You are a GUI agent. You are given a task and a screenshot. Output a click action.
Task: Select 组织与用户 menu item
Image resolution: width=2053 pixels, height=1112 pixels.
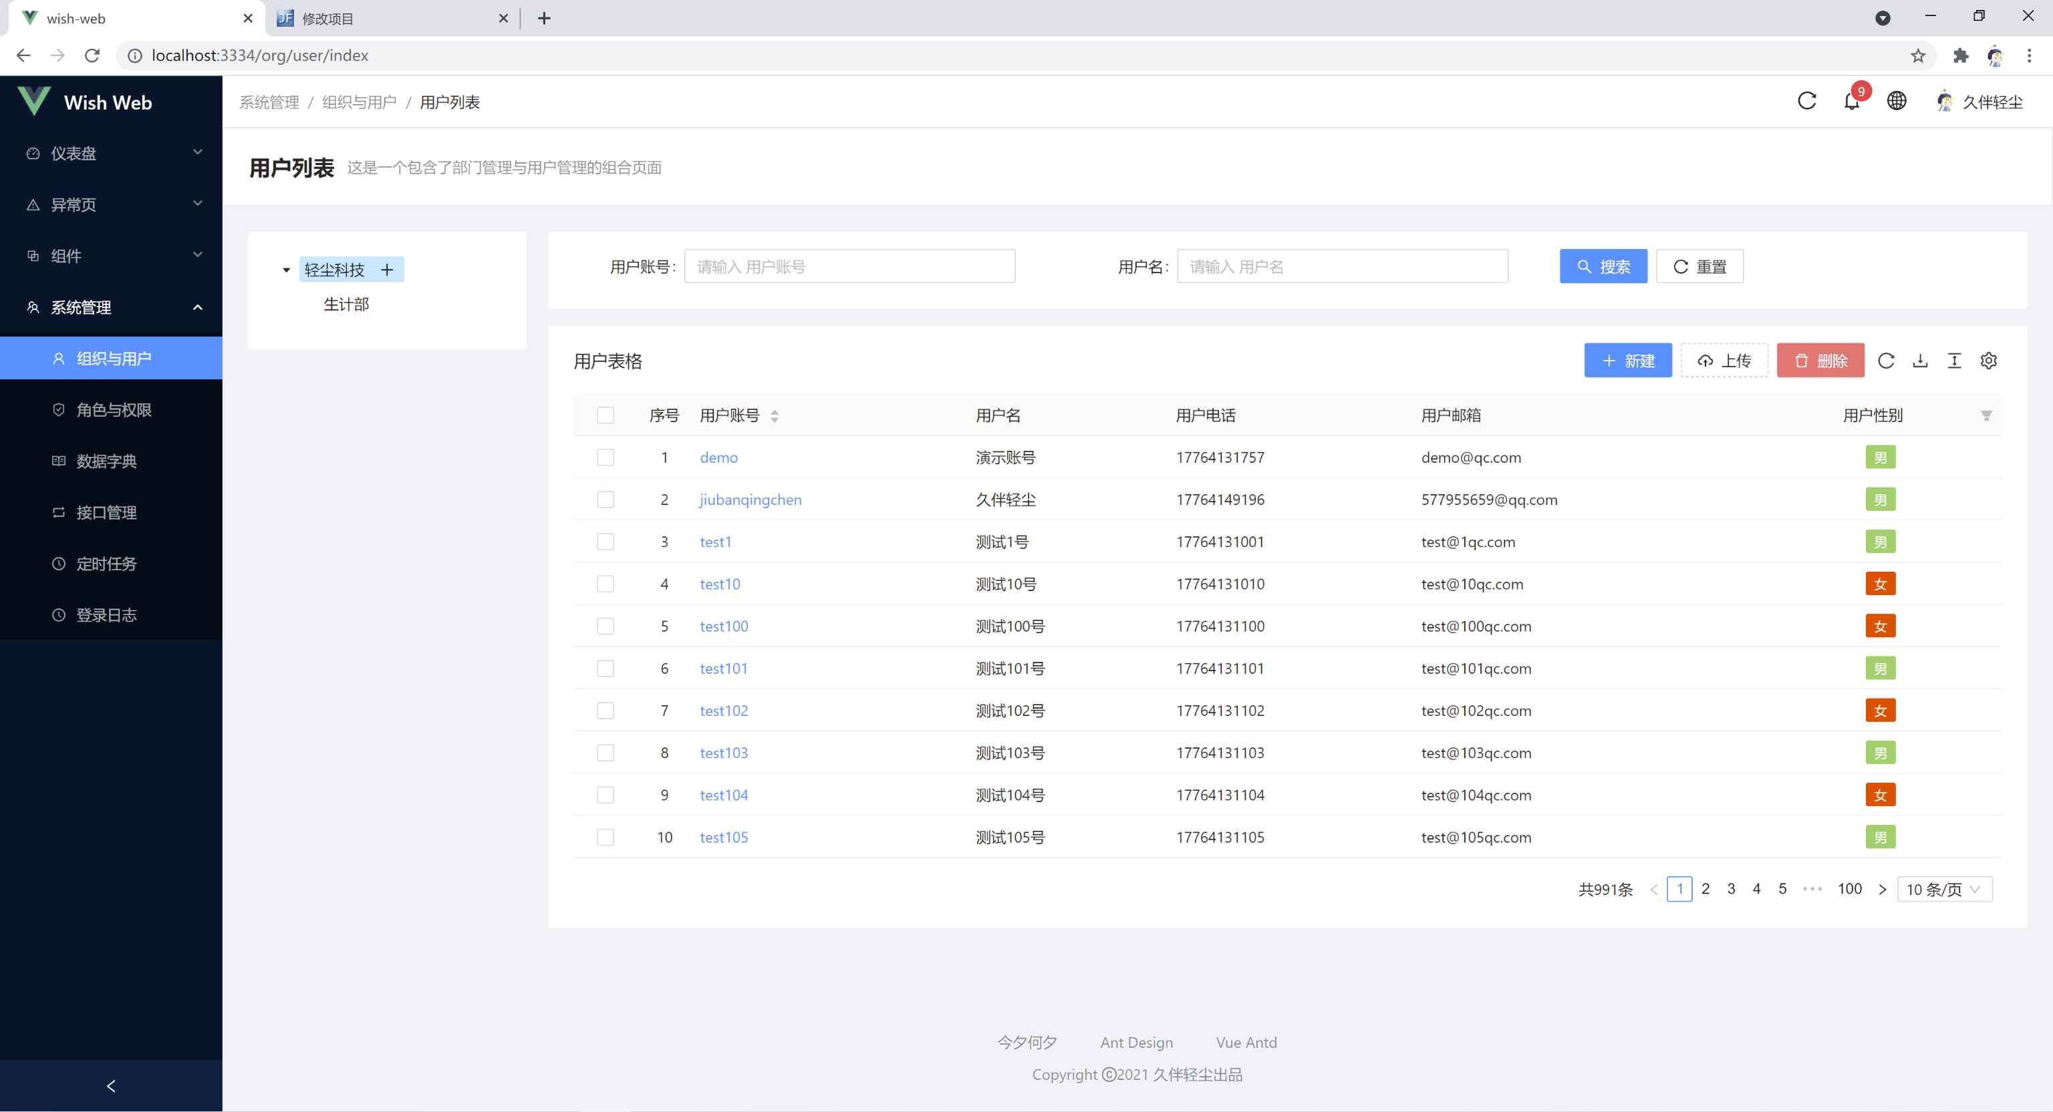tap(111, 359)
